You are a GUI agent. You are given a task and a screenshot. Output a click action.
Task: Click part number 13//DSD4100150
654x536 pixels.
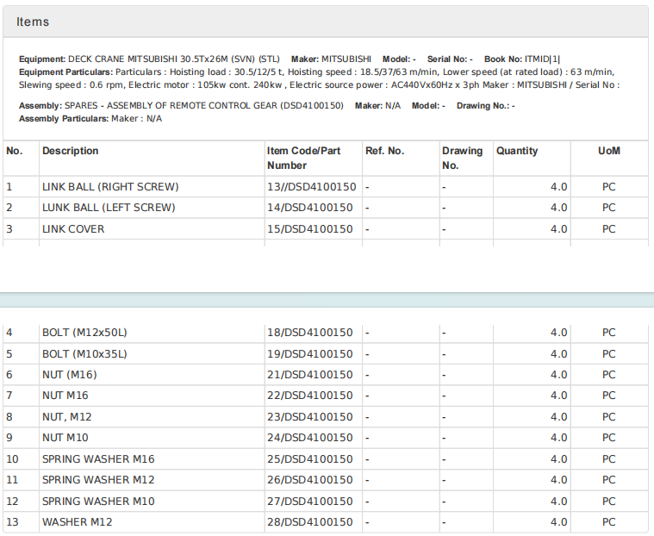coord(309,187)
